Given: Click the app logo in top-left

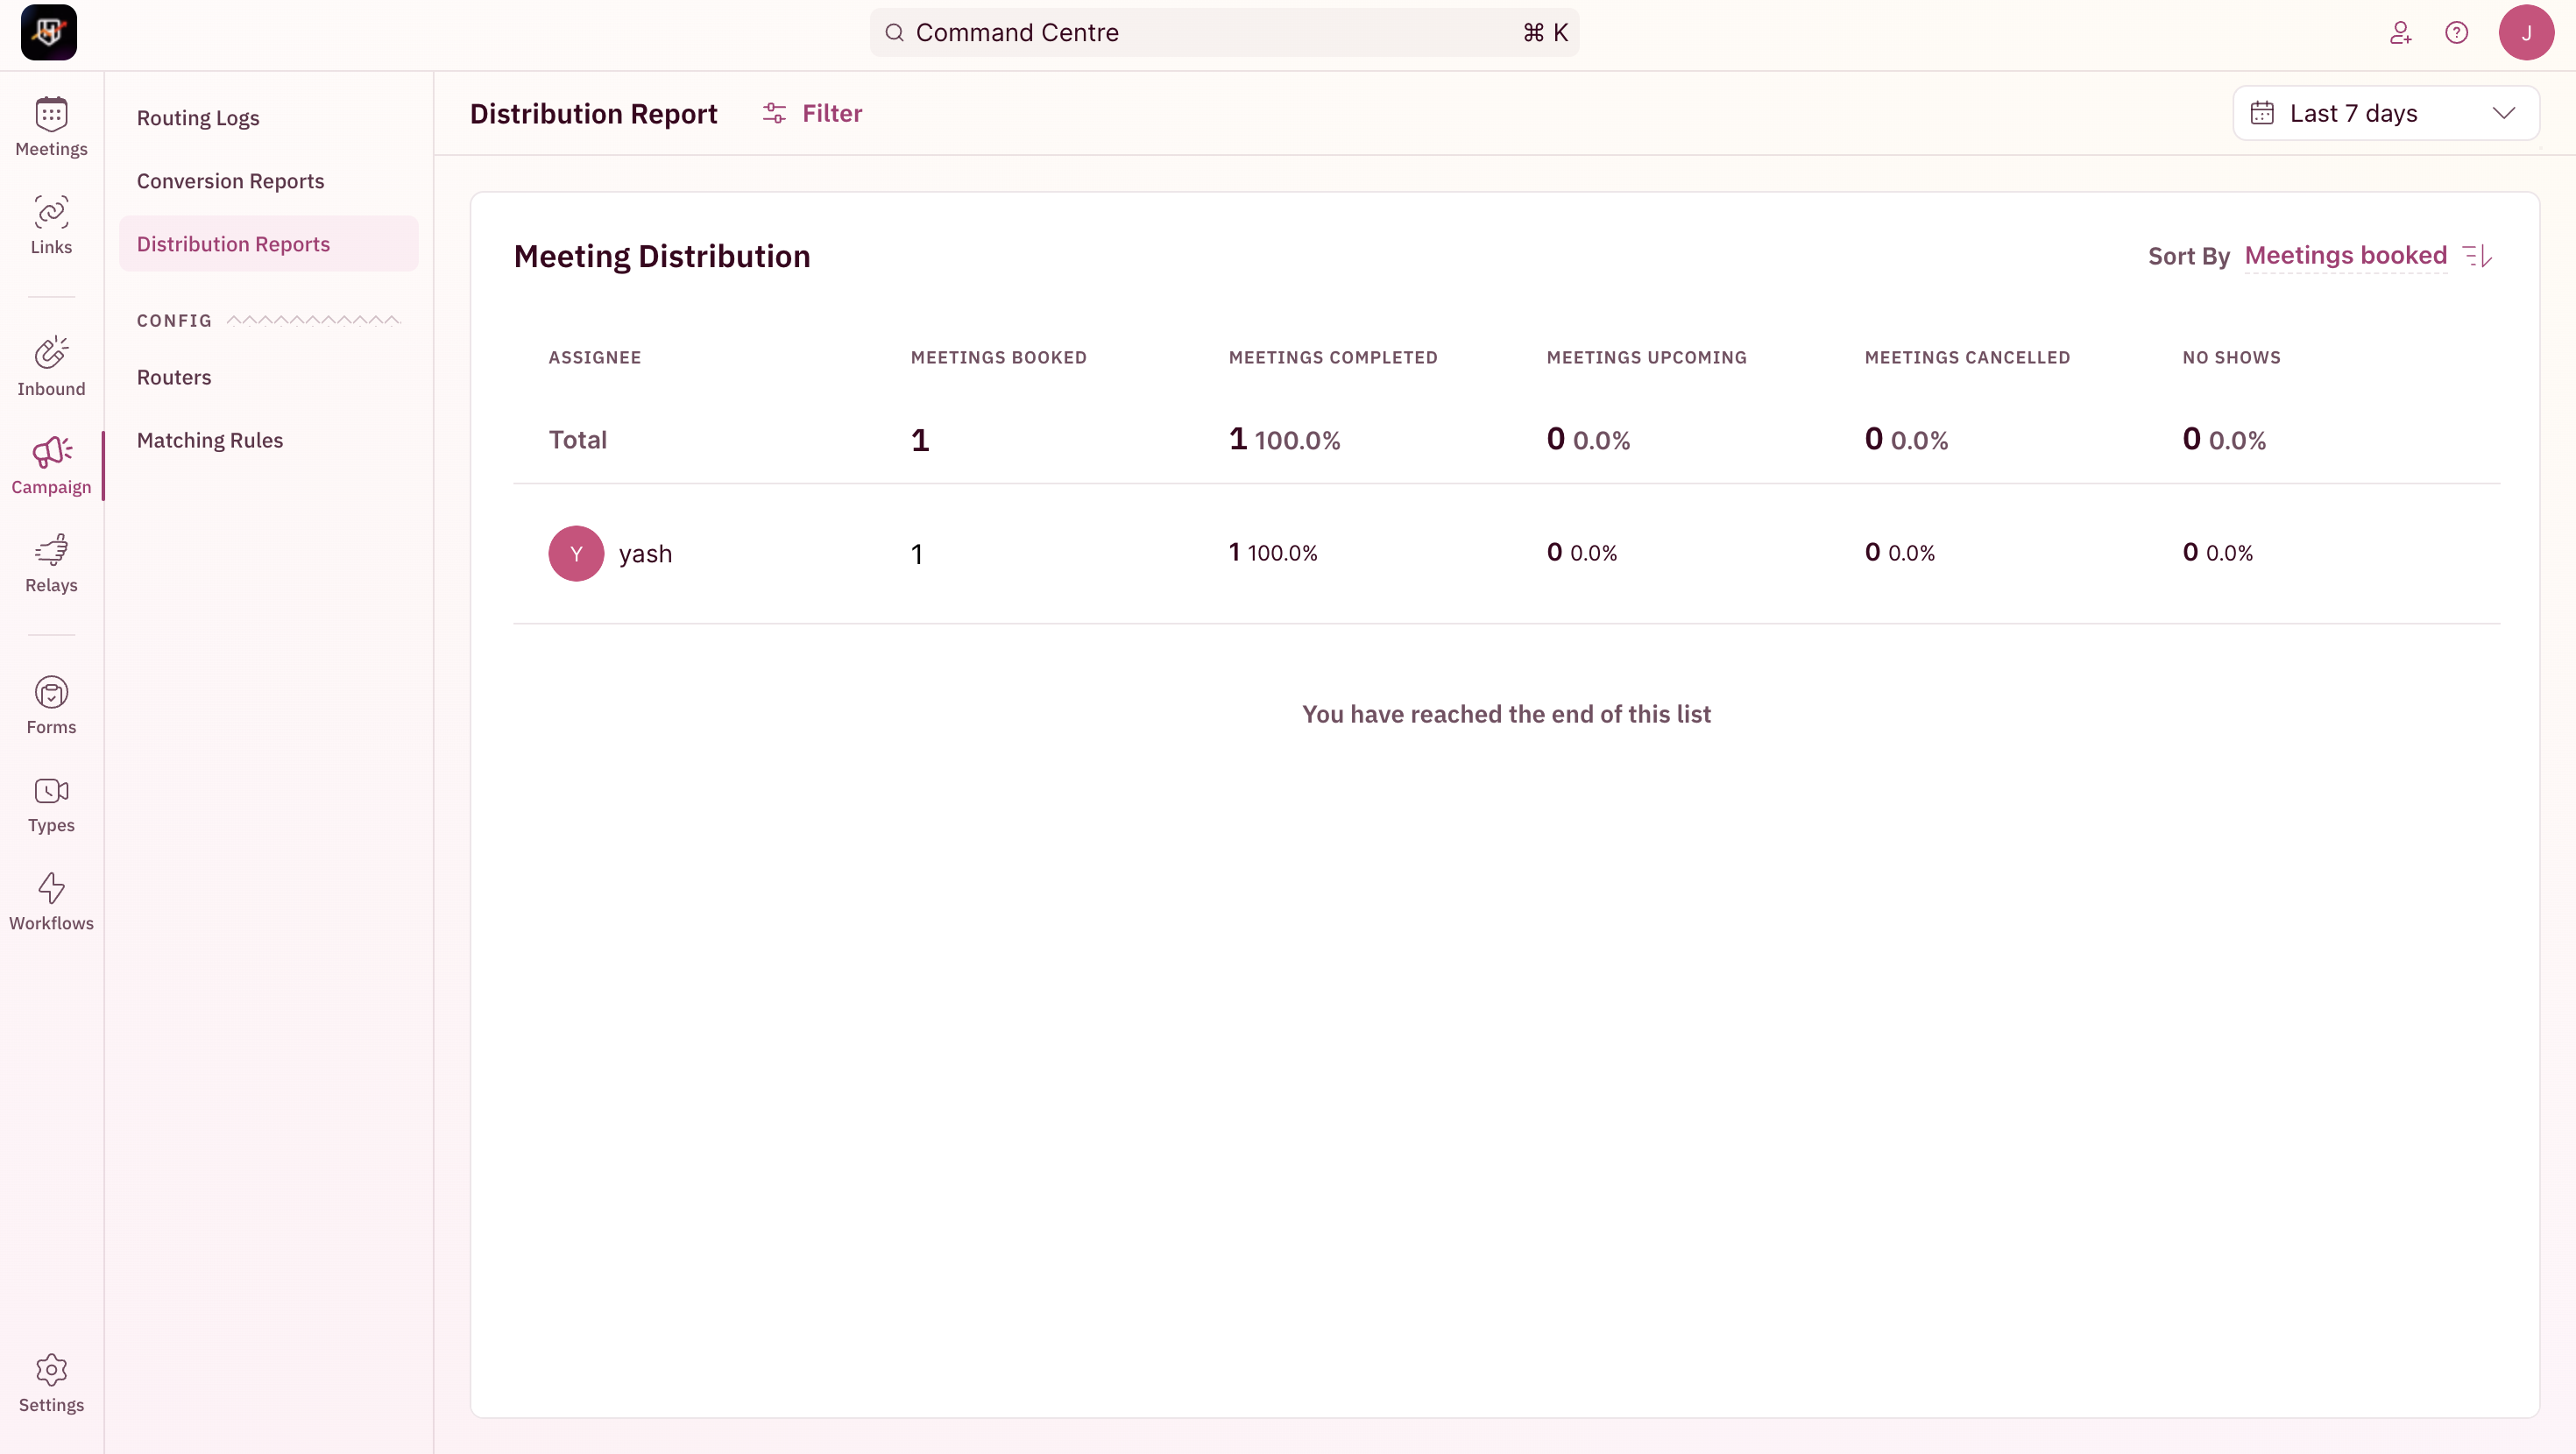Looking at the screenshot, I should coord(49,32).
